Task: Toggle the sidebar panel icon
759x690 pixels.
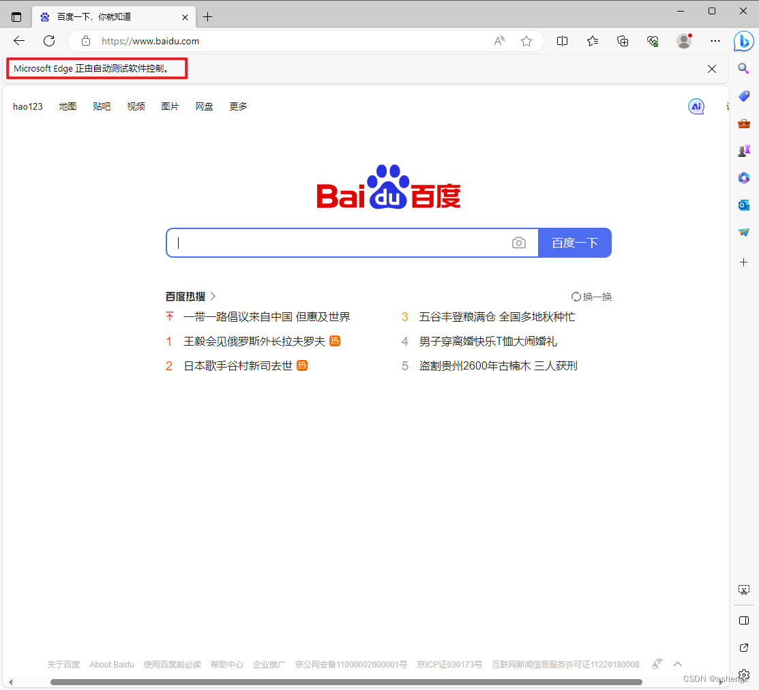Action: click(x=744, y=621)
